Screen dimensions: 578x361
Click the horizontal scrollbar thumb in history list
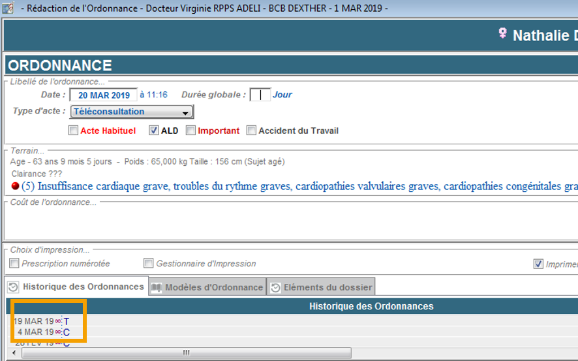coord(186,353)
